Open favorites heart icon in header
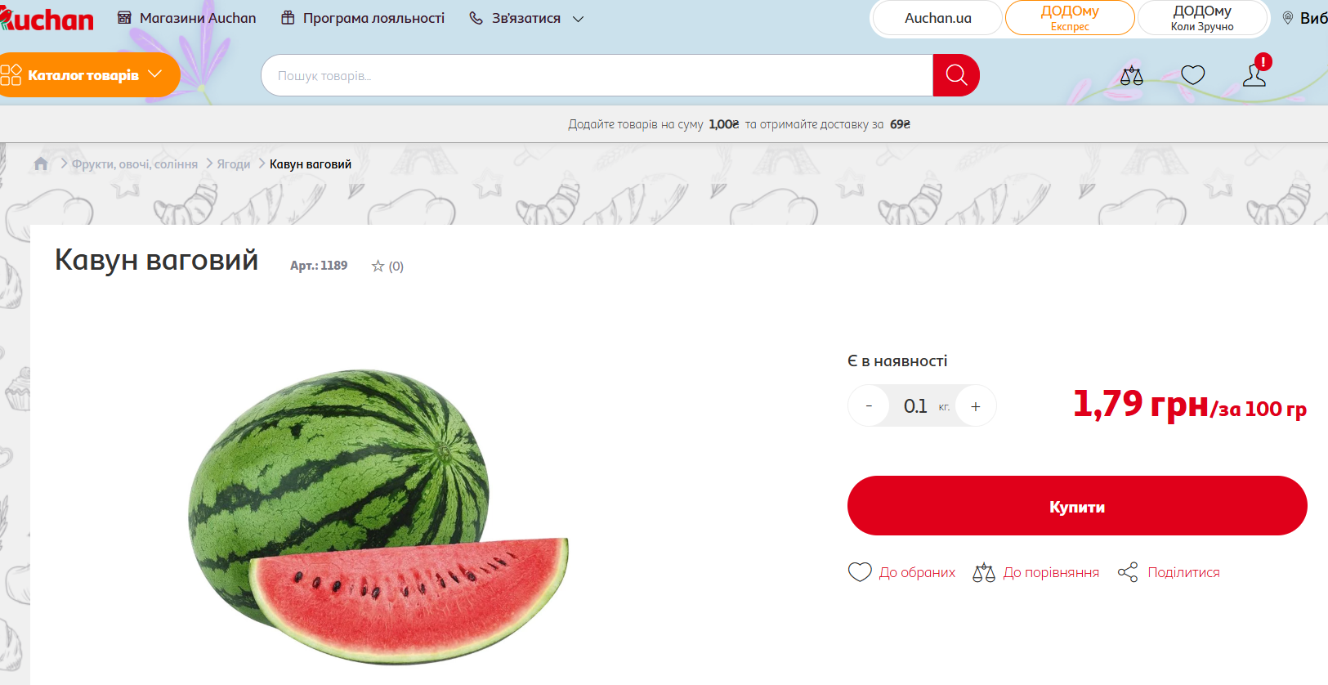Image resolution: width=1328 pixels, height=685 pixels. (1193, 75)
